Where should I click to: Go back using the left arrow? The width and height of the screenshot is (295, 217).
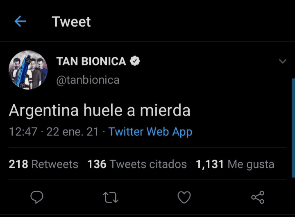20,22
